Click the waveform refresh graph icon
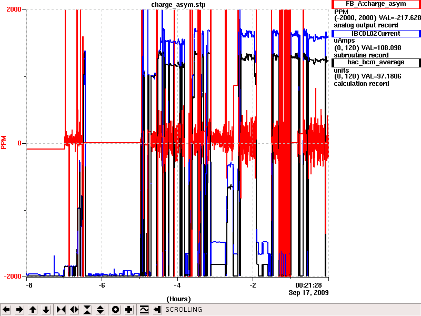The width and height of the screenshot is (421, 316). pos(144,310)
